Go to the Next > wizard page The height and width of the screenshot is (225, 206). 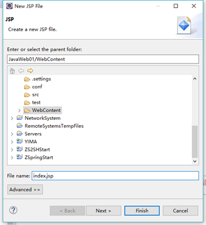(103, 211)
